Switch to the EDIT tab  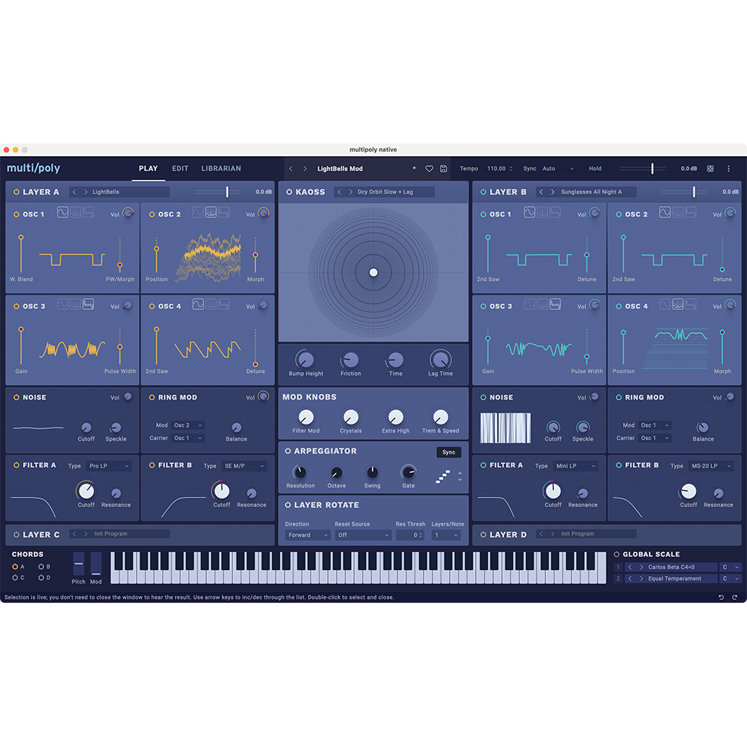point(179,168)
